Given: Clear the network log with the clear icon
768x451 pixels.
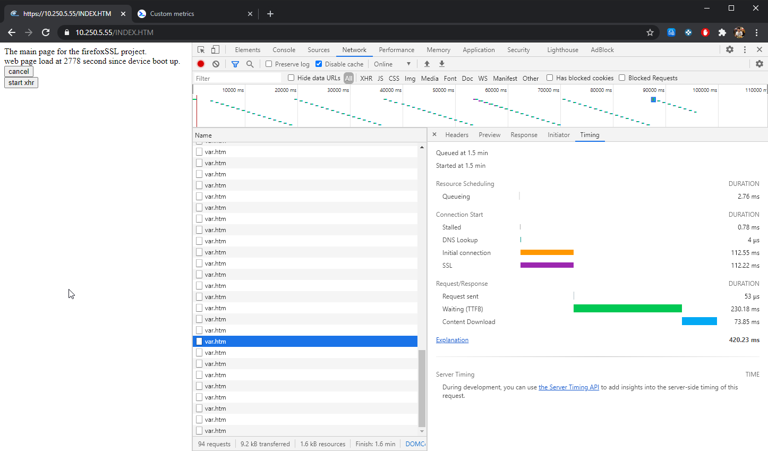Looking at the screenshot, I should (216, 64).
